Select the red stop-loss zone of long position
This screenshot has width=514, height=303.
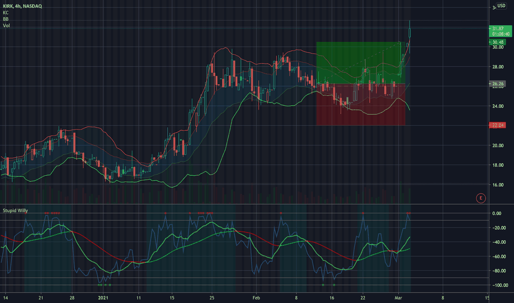coord(361,104)
